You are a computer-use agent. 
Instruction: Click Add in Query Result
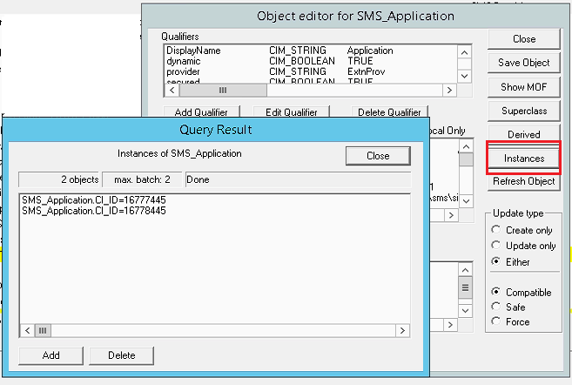51,355
